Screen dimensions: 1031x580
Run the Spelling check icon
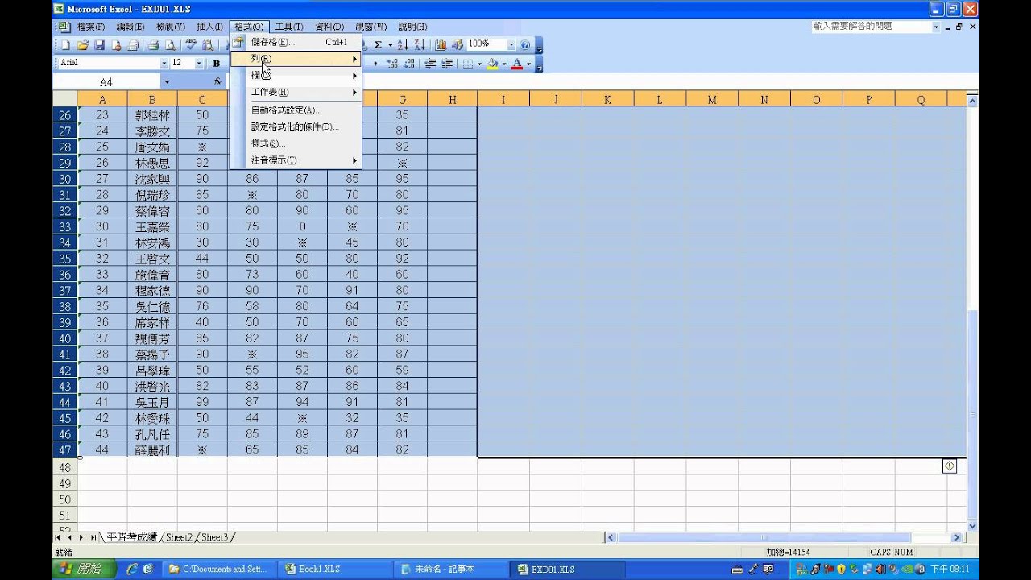pos(192,45)
